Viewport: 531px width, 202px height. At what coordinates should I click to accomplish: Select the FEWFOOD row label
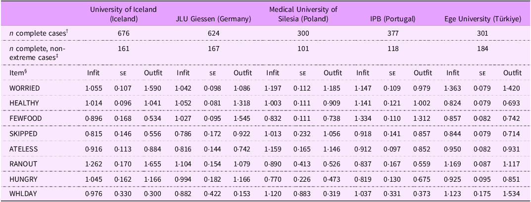(x=25, y=119)
